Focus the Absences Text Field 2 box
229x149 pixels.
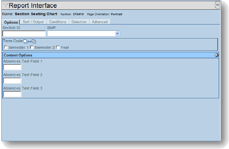tap(12, 81)
